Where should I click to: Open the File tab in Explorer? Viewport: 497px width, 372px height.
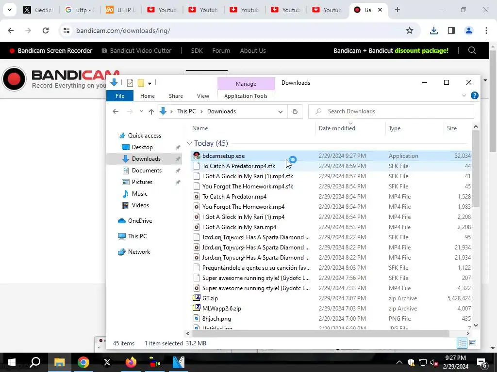click(120, 96)
